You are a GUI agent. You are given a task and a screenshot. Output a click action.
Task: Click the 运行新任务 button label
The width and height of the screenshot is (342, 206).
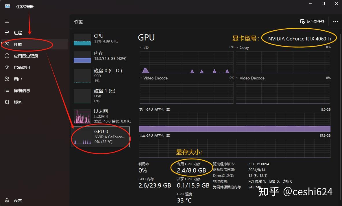click(315, 21)
